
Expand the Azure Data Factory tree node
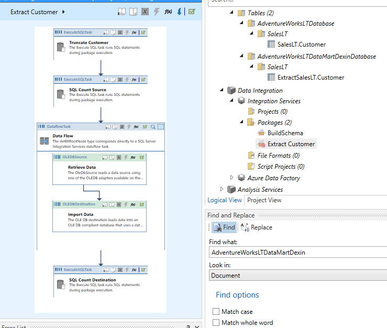231,177
